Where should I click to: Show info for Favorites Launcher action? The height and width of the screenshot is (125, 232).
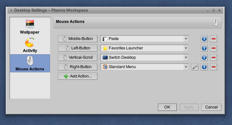pyautogui.click(x=204, y=48)
